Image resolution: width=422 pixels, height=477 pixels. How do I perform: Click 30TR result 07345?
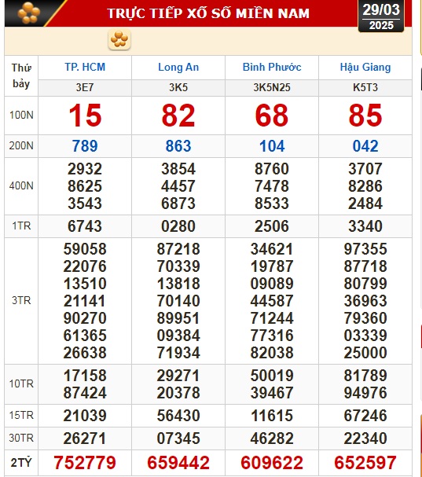[x=178, y=438]
